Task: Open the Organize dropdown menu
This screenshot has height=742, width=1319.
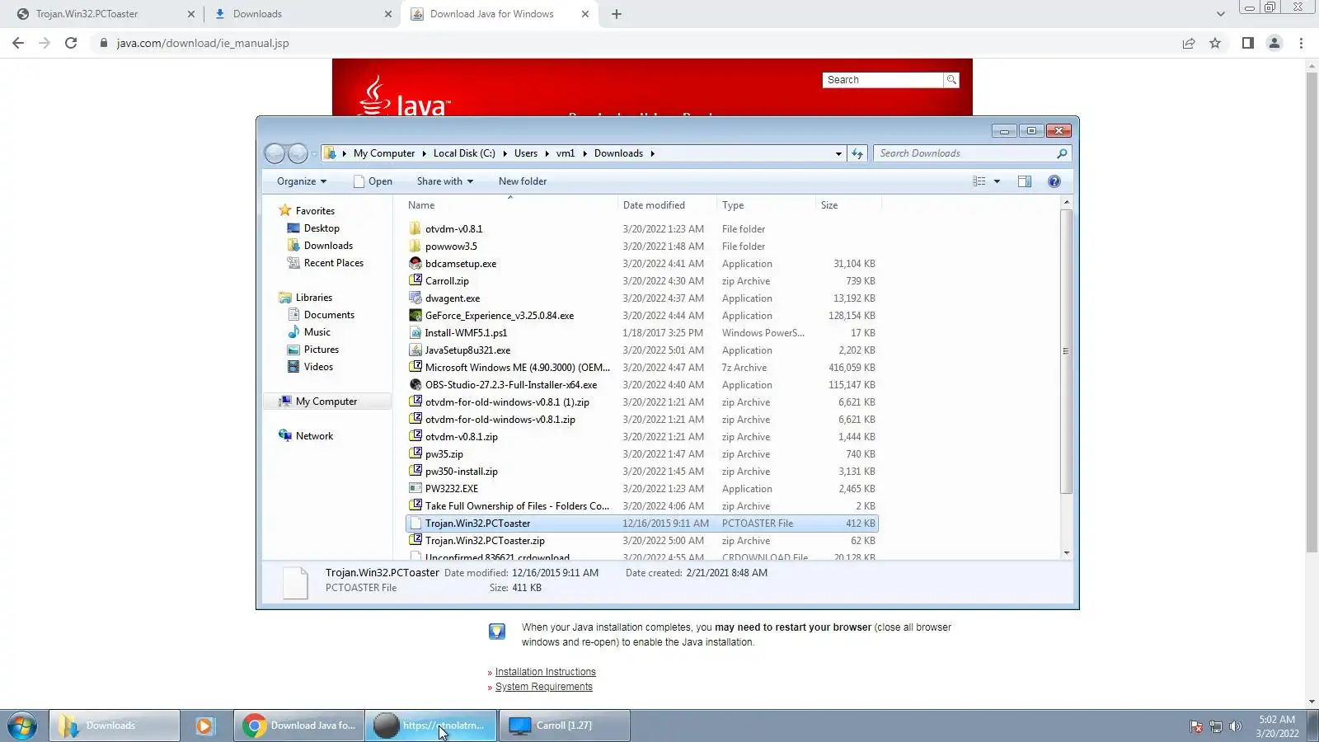Action: (302, 181)
